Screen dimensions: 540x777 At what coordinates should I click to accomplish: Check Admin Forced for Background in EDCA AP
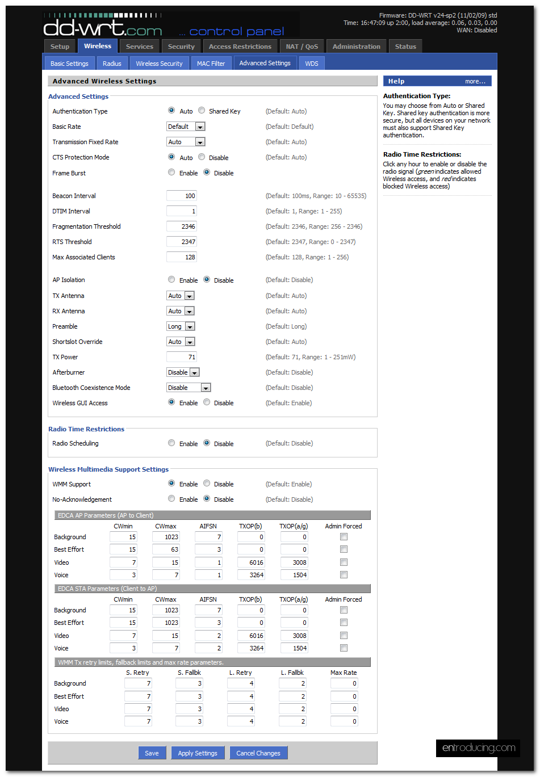click(344, 536)
